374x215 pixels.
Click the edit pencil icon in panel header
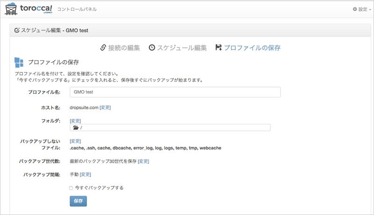tap(17, 30)
